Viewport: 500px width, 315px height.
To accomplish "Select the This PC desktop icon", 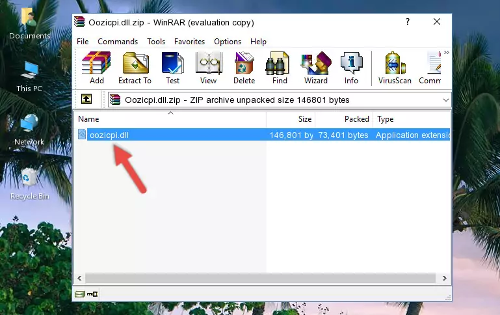I will 29,77.
